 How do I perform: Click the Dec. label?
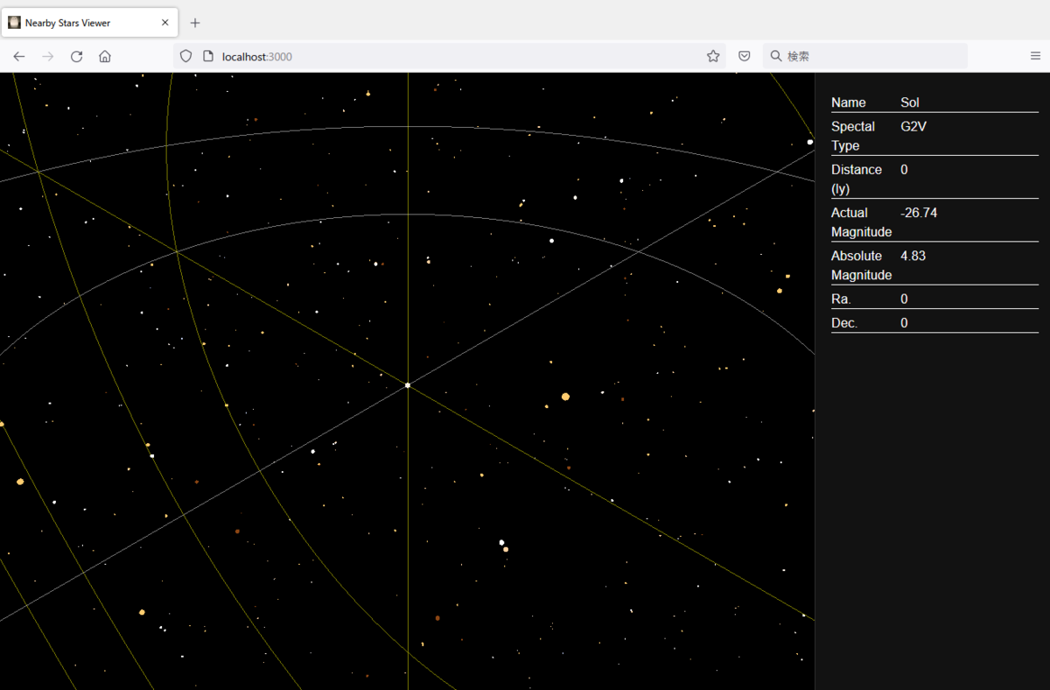click(x=844, y=323)
